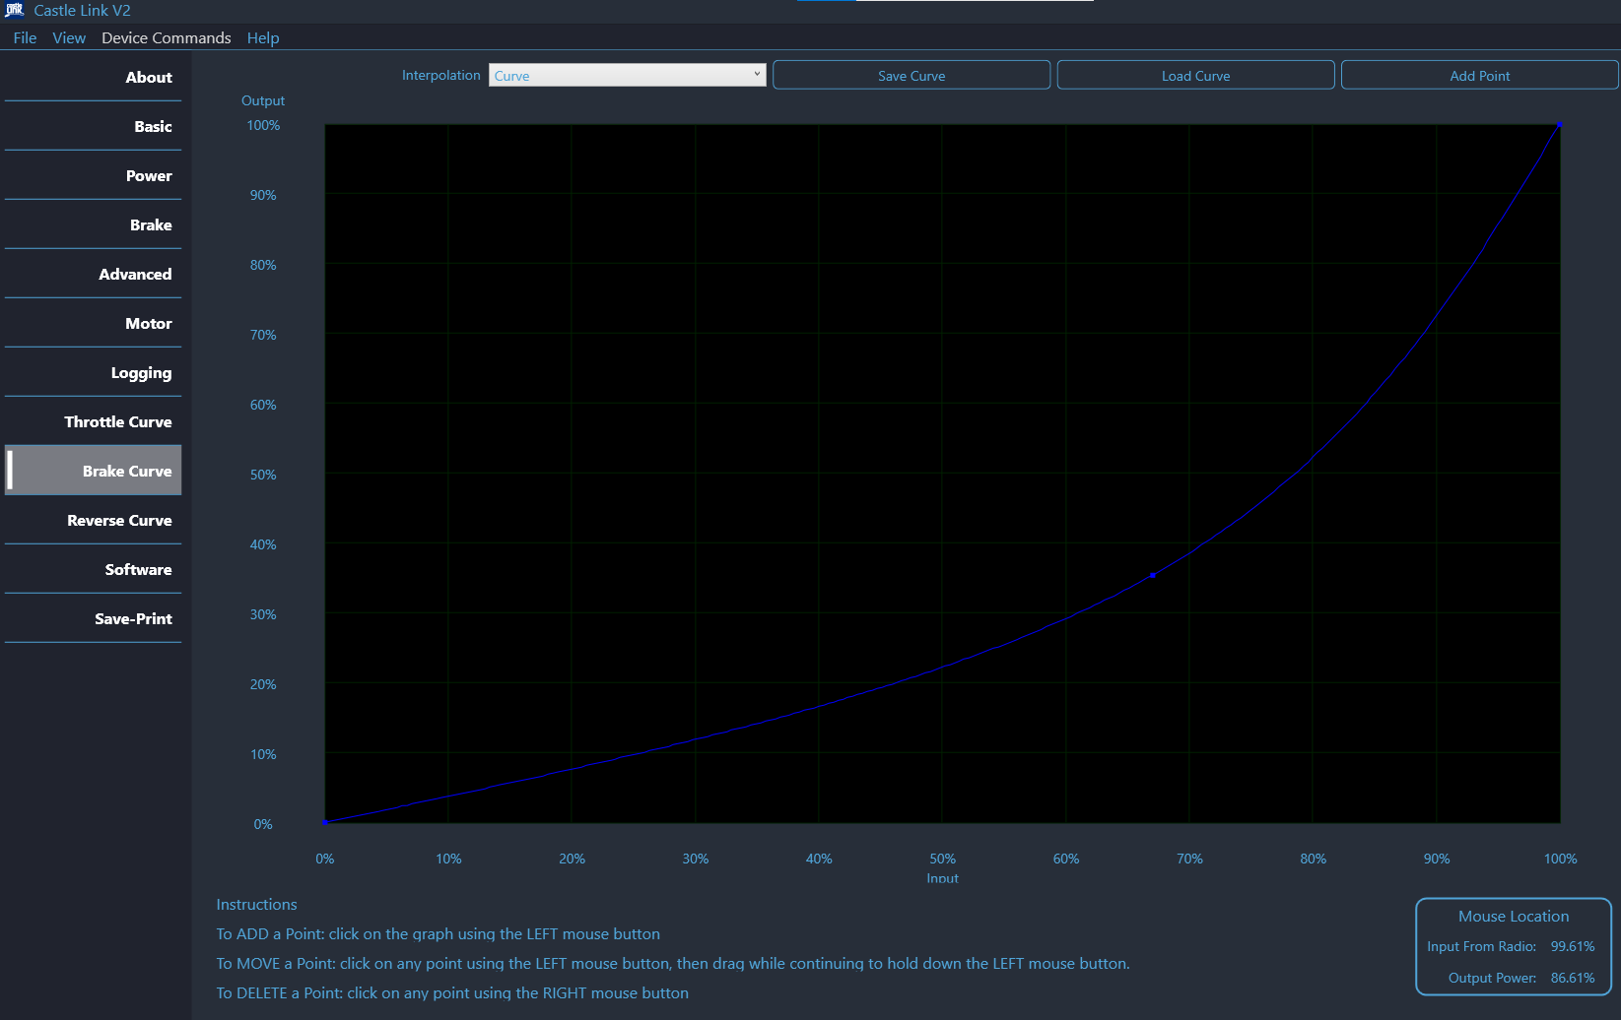
Task: Go to the About tab
Action: pyautogui.click(x=93, y=77)
